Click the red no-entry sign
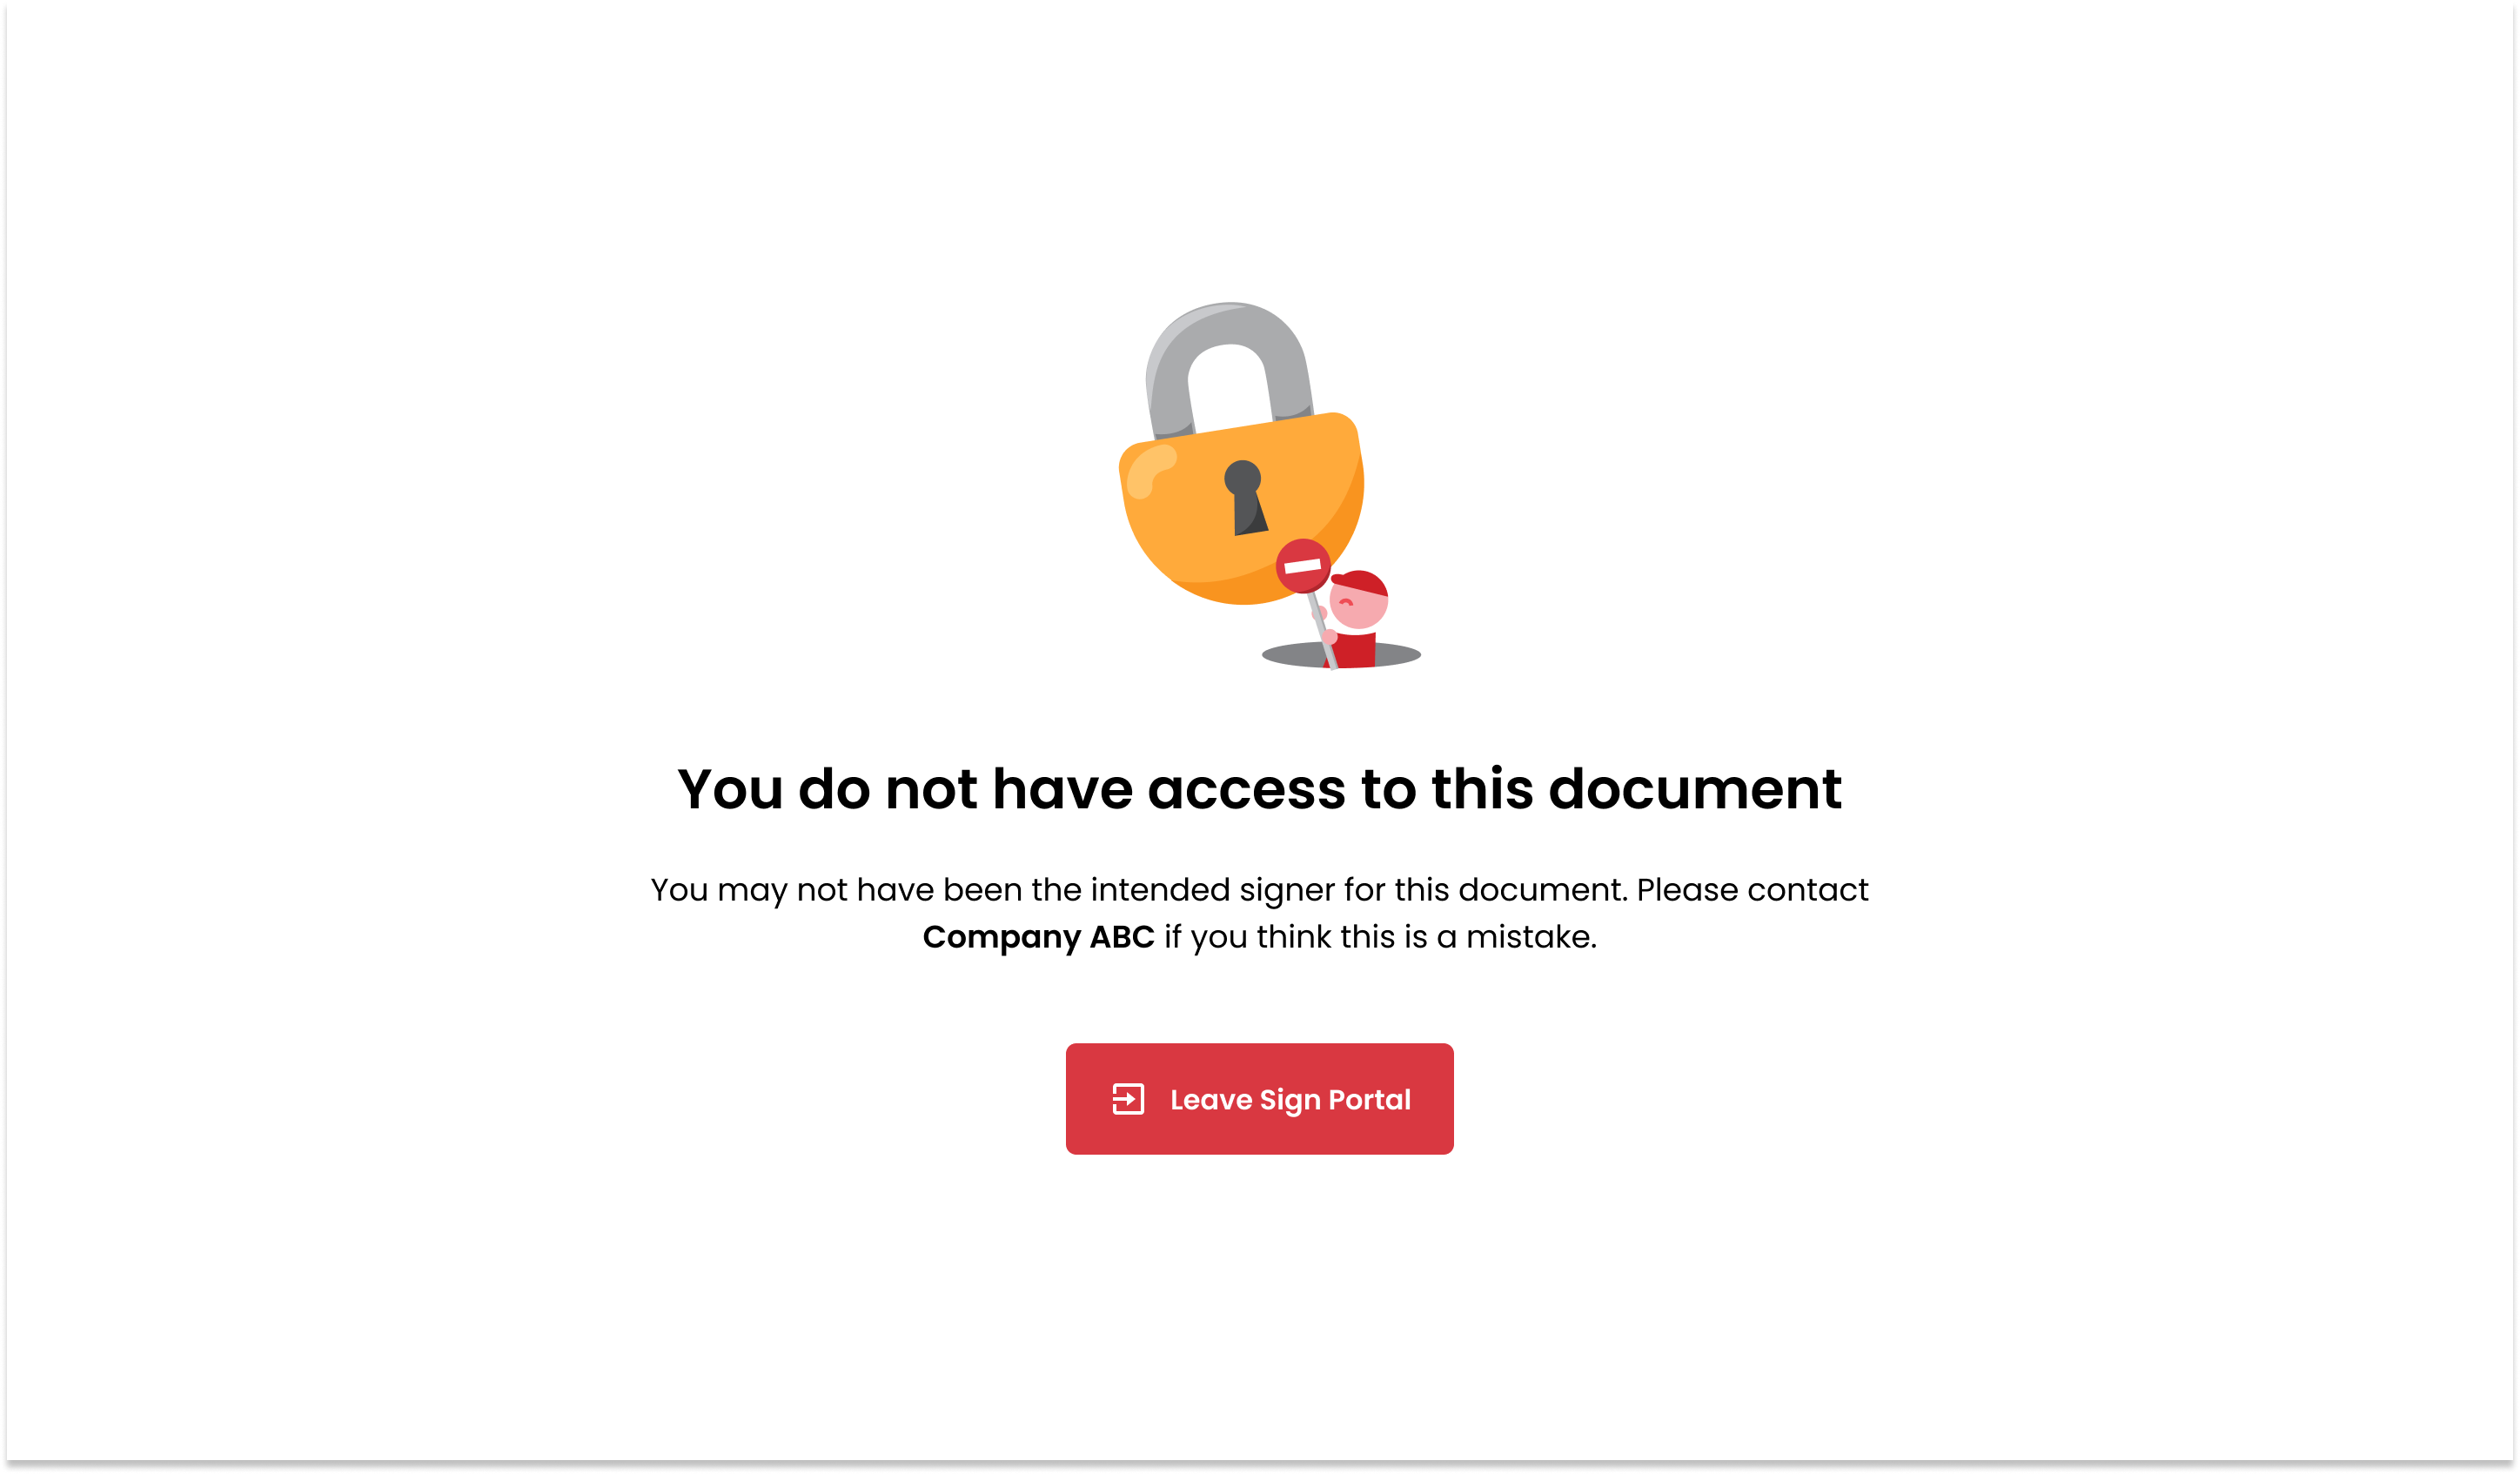 coord(1303,566)
